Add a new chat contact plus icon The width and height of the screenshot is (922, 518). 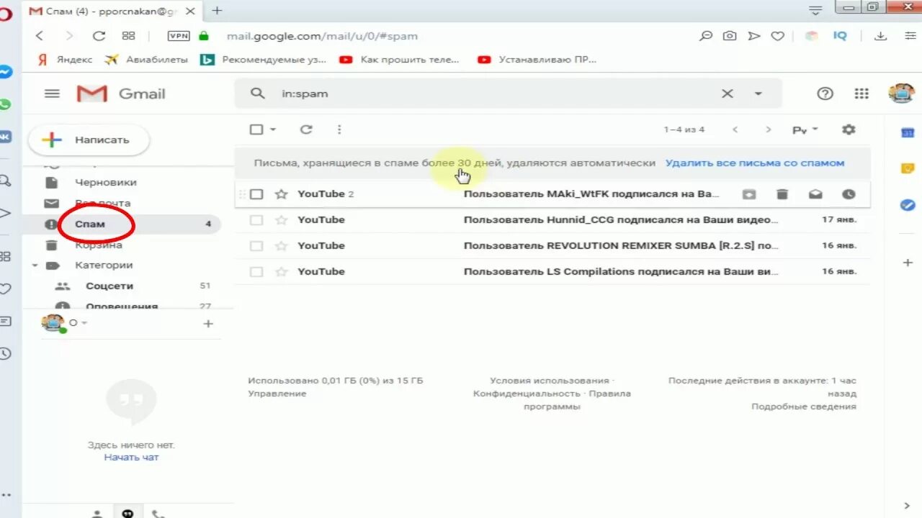point(208,324)
